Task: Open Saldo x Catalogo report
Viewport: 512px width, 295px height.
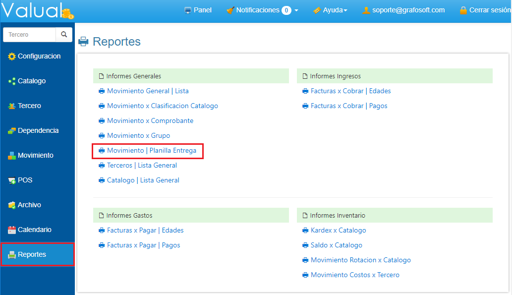Action: (x=336, y=245)
